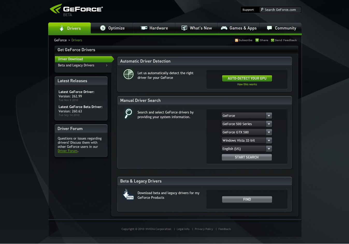Viewport: 349px width, 244px height.
Task: Click the search magnifier icon in header
Action: click(x=262, y=10)
